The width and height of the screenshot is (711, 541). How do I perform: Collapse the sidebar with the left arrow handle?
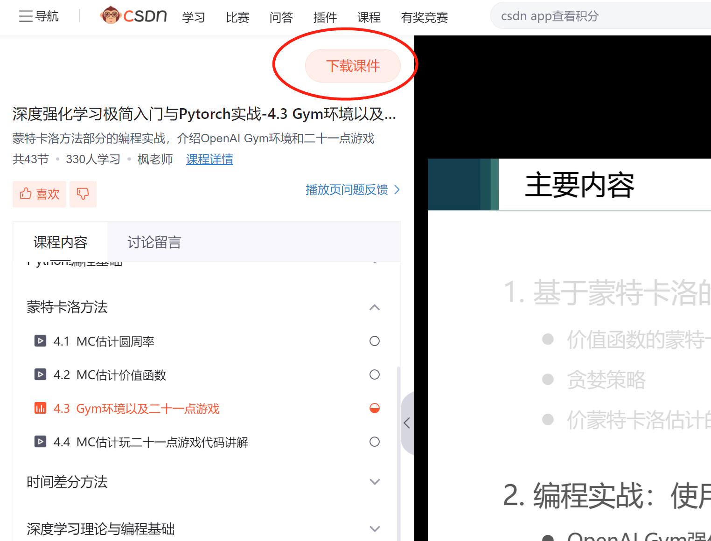(x=407, y=423)
